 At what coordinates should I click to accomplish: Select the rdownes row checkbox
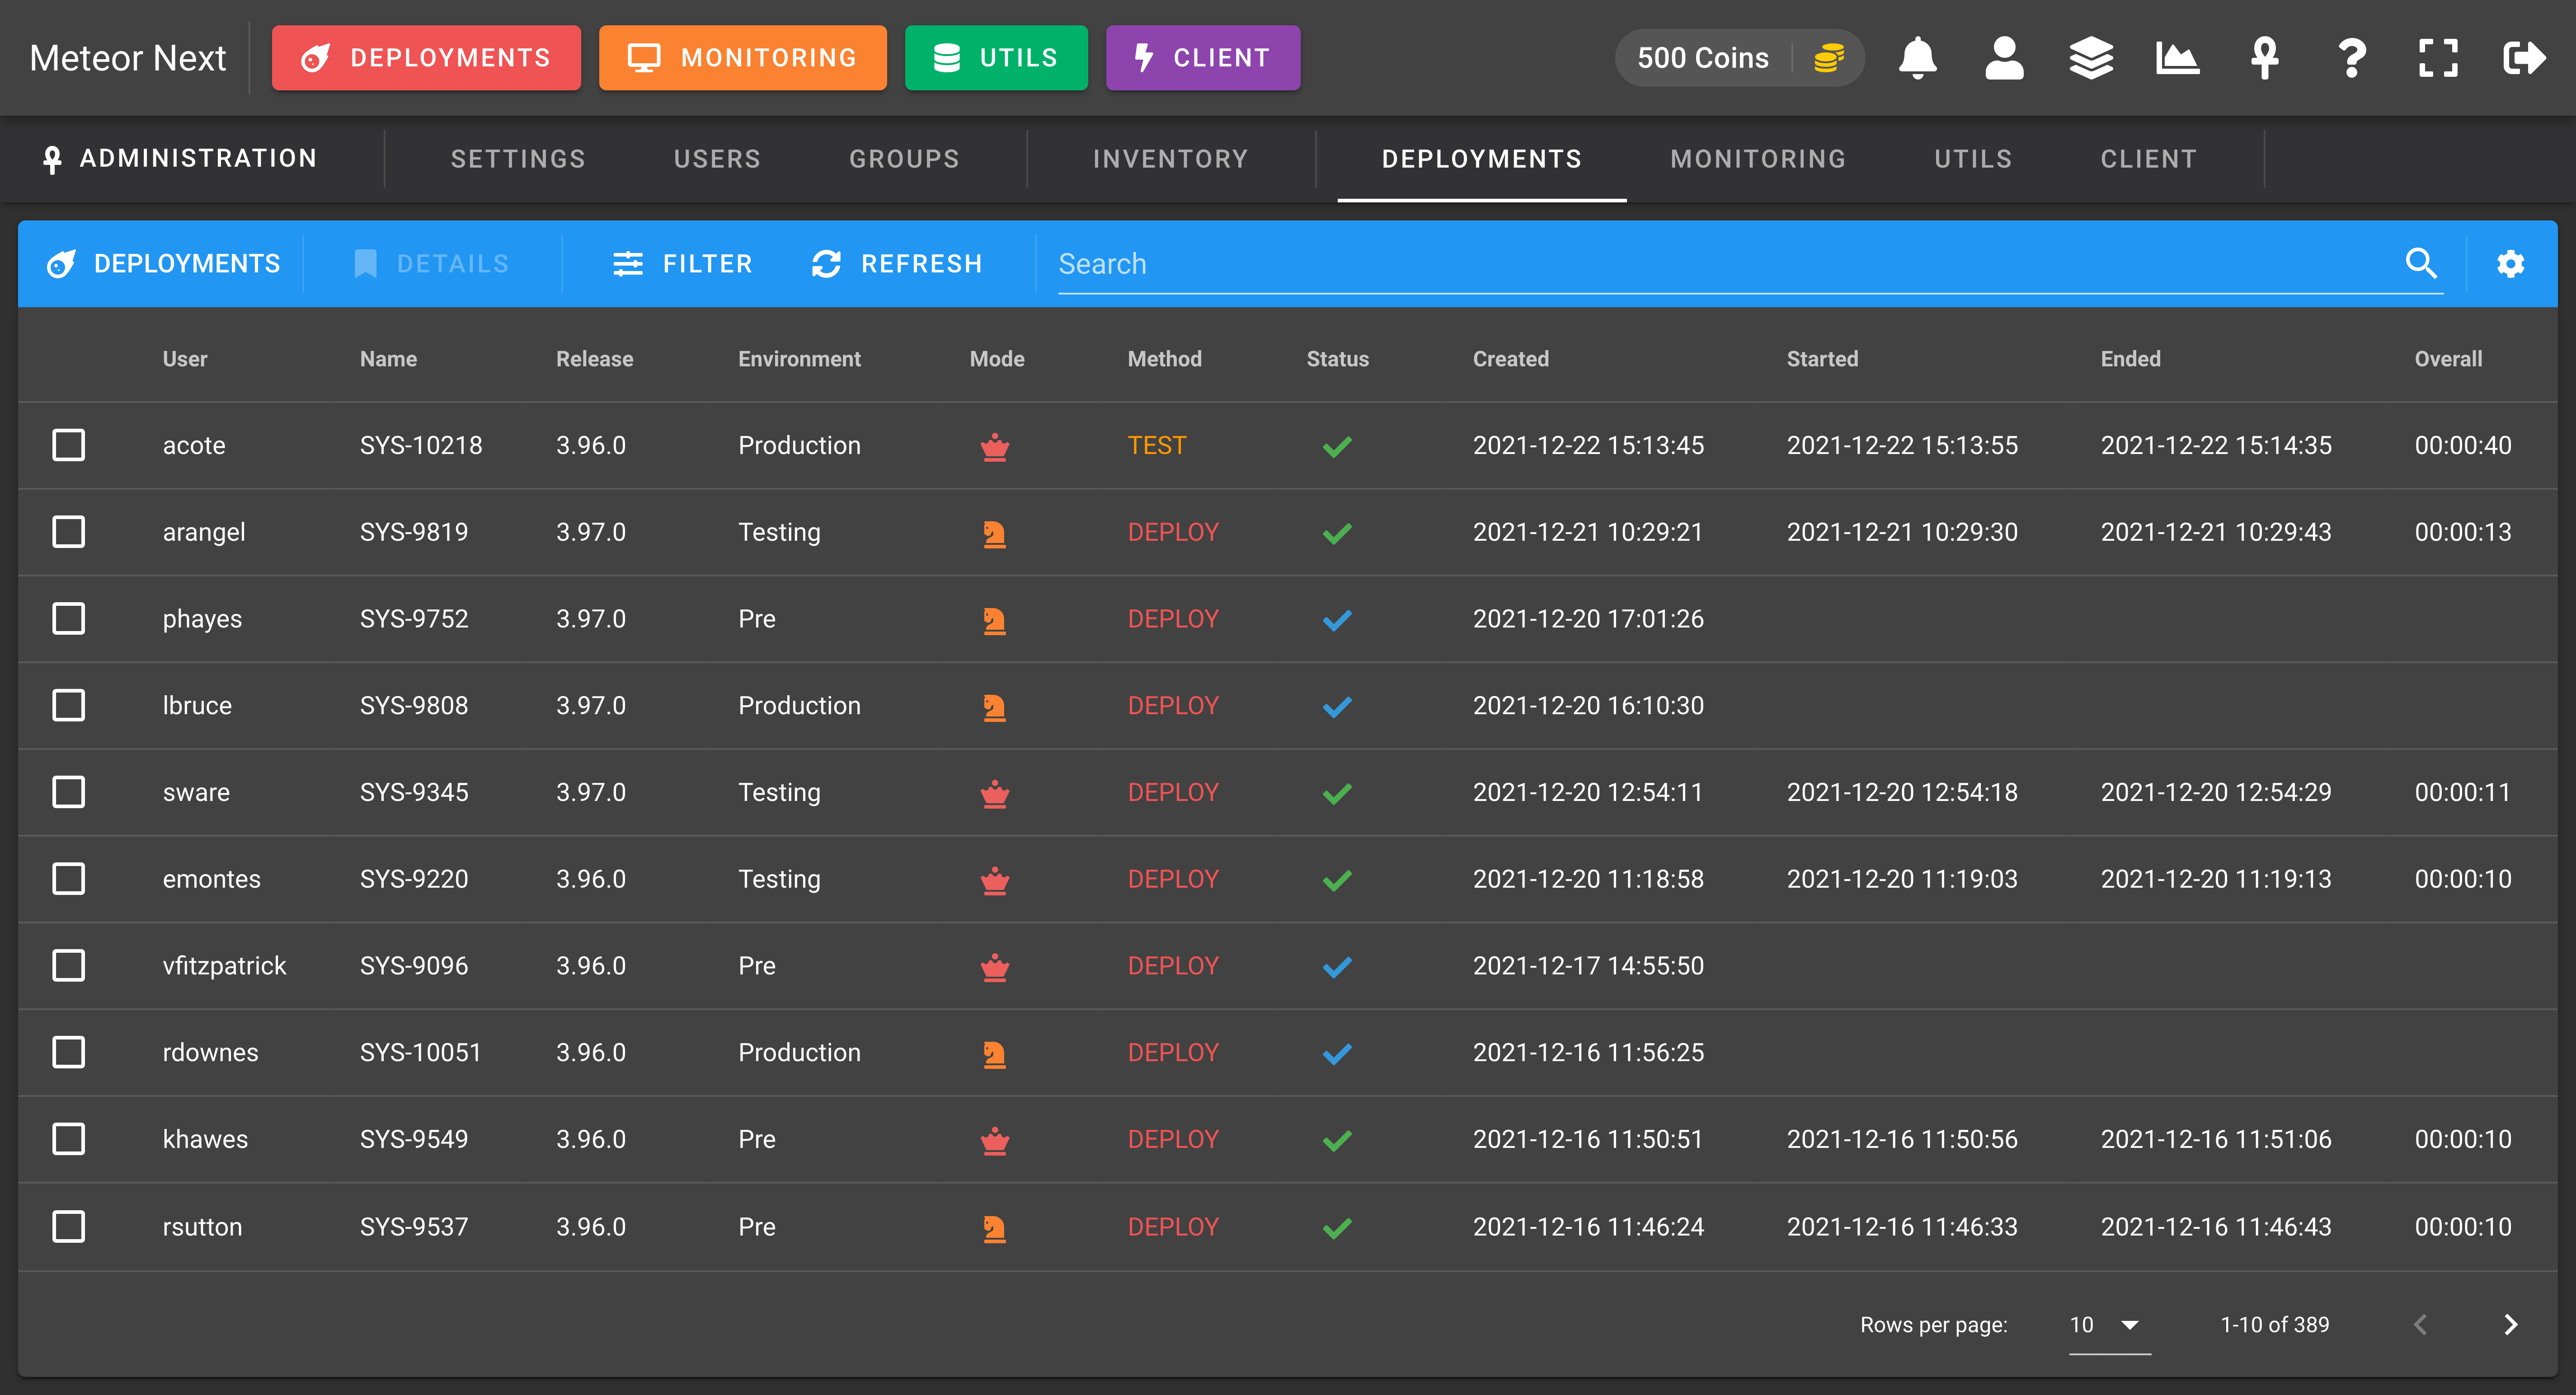coord(68,1052)
